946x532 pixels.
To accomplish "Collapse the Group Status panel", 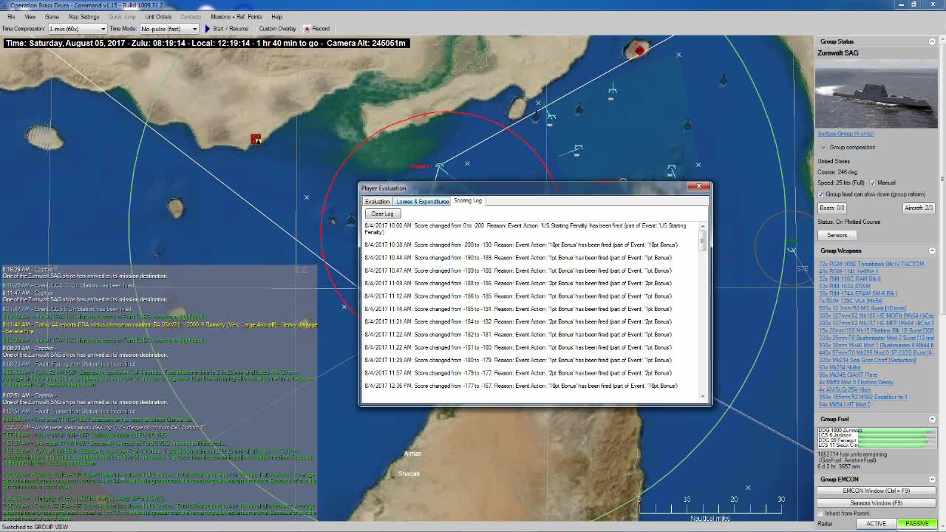I will pyautogui.click(x=932, y=41).
